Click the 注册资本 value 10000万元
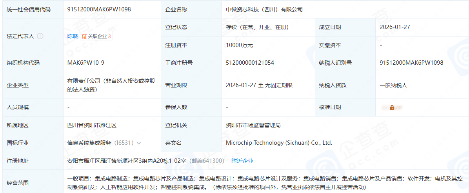This screenshot has height=193, width=469. pyautogui.click(x=239, y=45)
